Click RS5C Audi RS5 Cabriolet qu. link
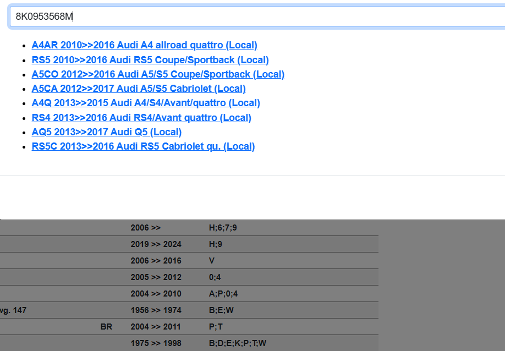The image size is (505, 351). [x=143, y=146]
